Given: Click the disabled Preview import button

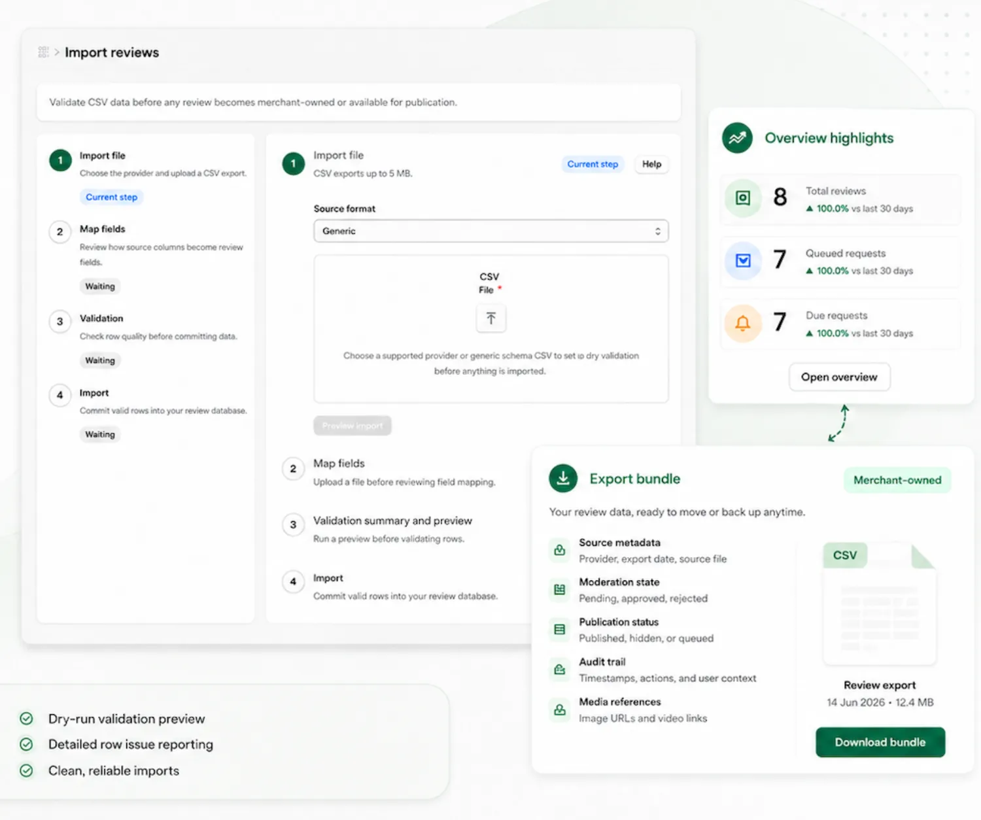Looking at the screenshot, I should (353, 426).
